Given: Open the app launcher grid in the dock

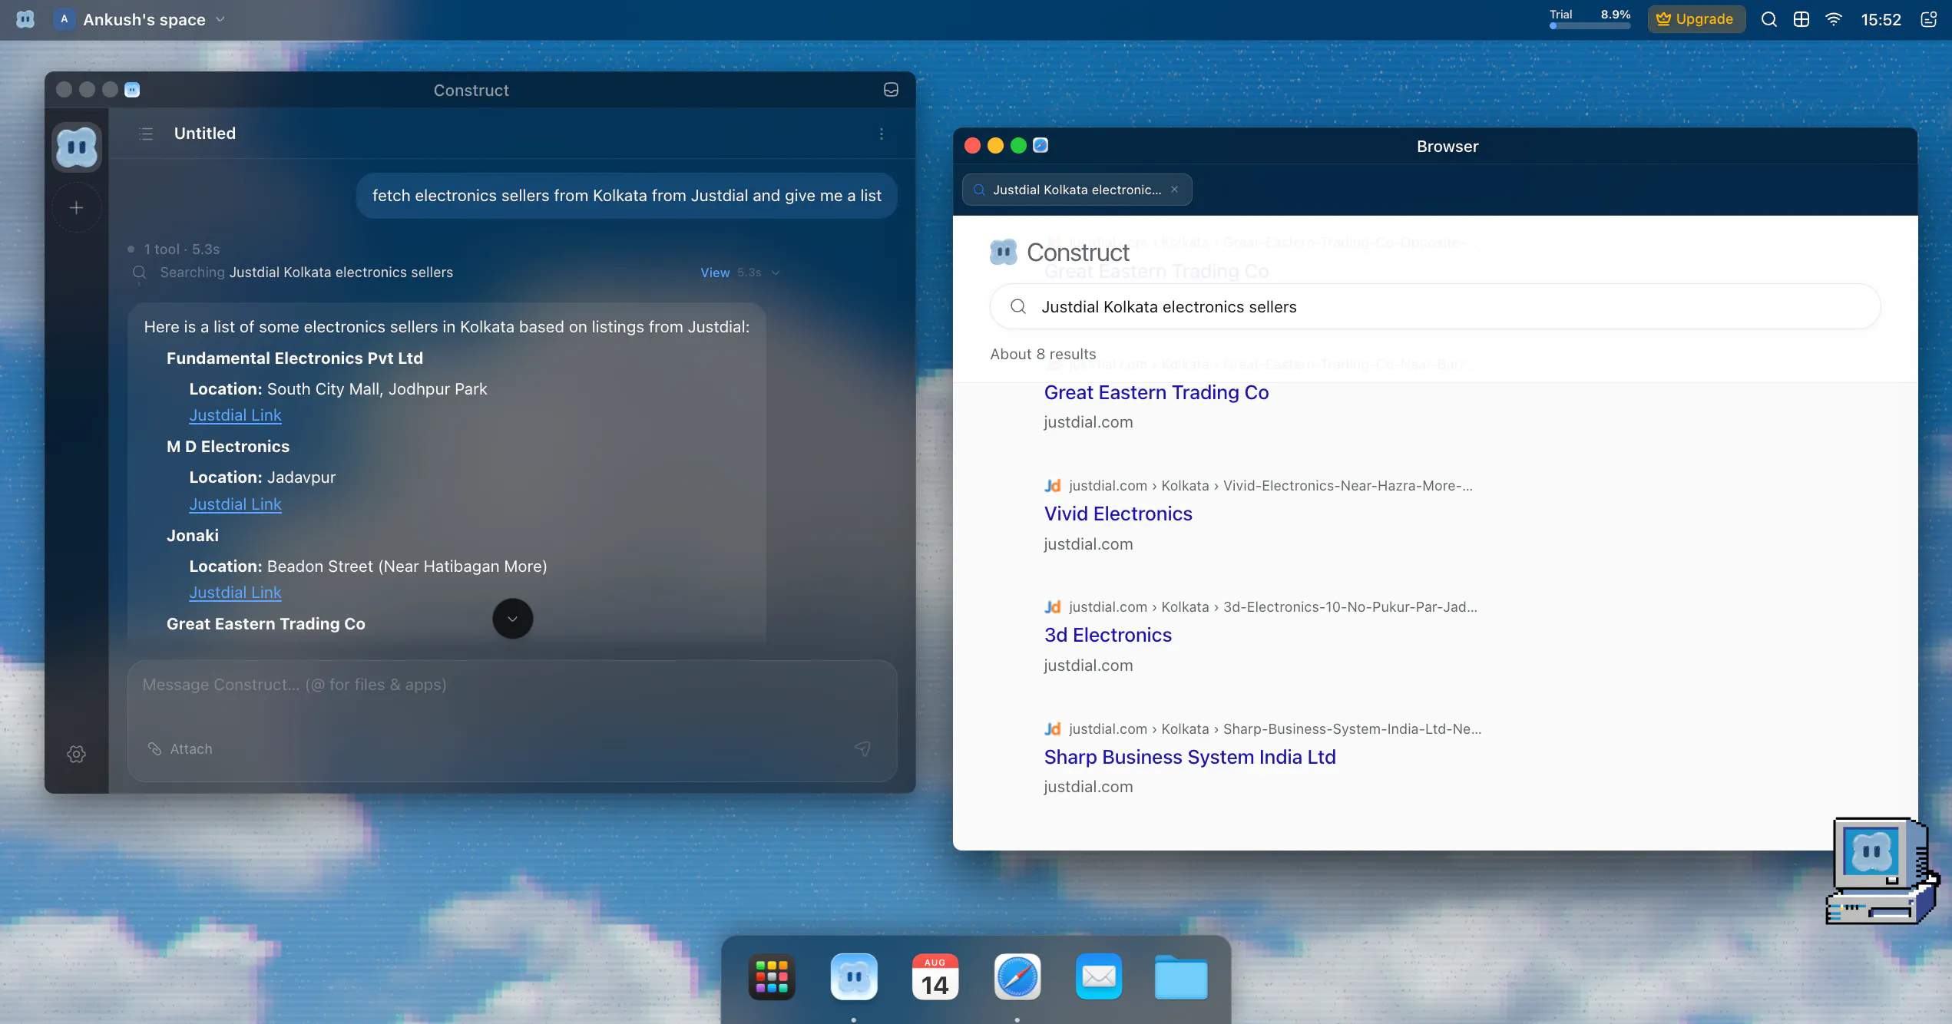Looking at the screenshot, I should pyautogui.click(x=772, y=976).
